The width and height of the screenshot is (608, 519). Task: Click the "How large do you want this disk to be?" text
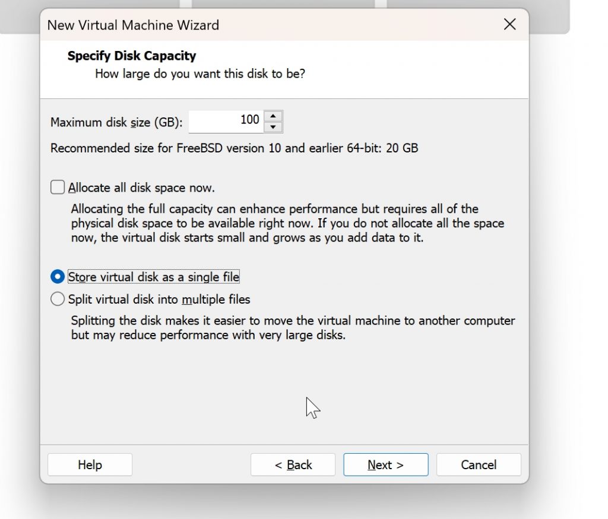coord(200,74)
